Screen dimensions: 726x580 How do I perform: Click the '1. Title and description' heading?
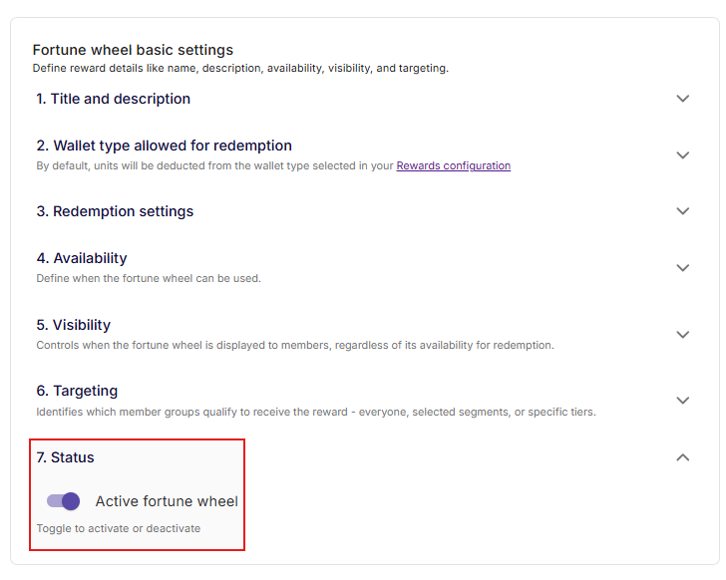point(113,99)
